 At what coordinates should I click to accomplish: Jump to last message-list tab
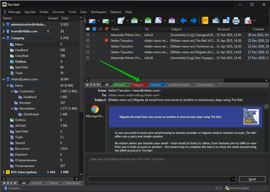tap(98, 85)
